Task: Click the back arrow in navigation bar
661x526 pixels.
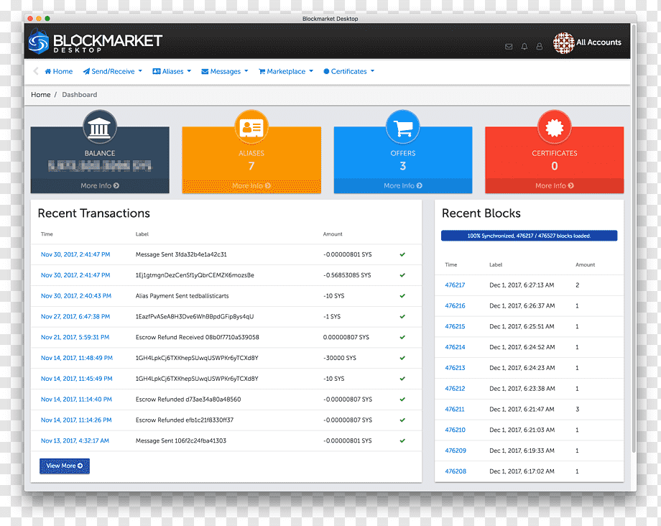Action: coord(36,71)
